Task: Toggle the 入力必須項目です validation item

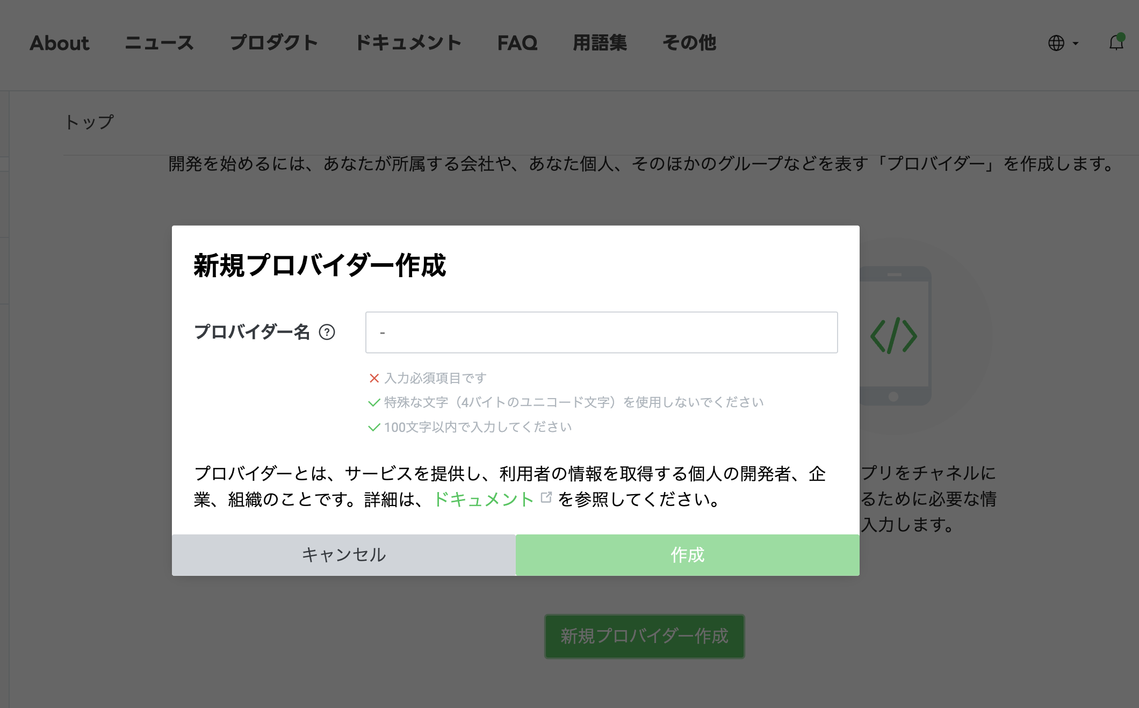Action: (x=433, y=378)
